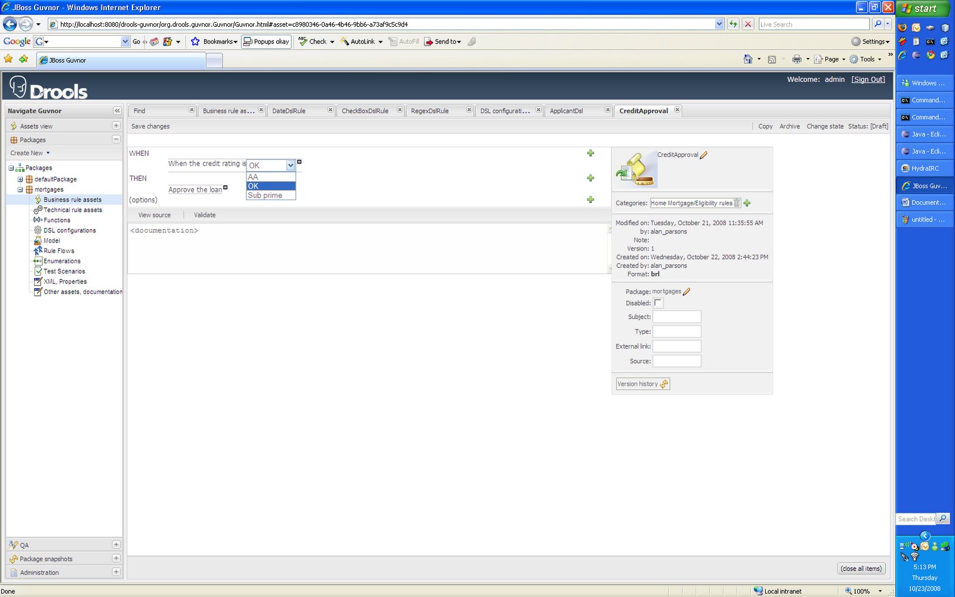Open the Create New dropdown
The image size is (955, 597).
tap(30, 153)
